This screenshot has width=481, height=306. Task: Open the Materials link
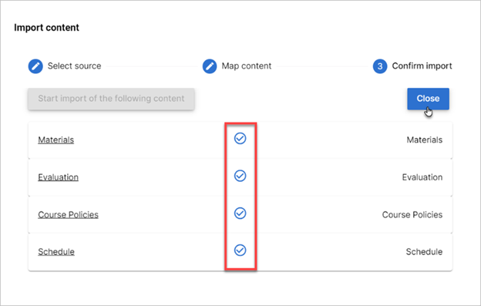pos(55,140)
